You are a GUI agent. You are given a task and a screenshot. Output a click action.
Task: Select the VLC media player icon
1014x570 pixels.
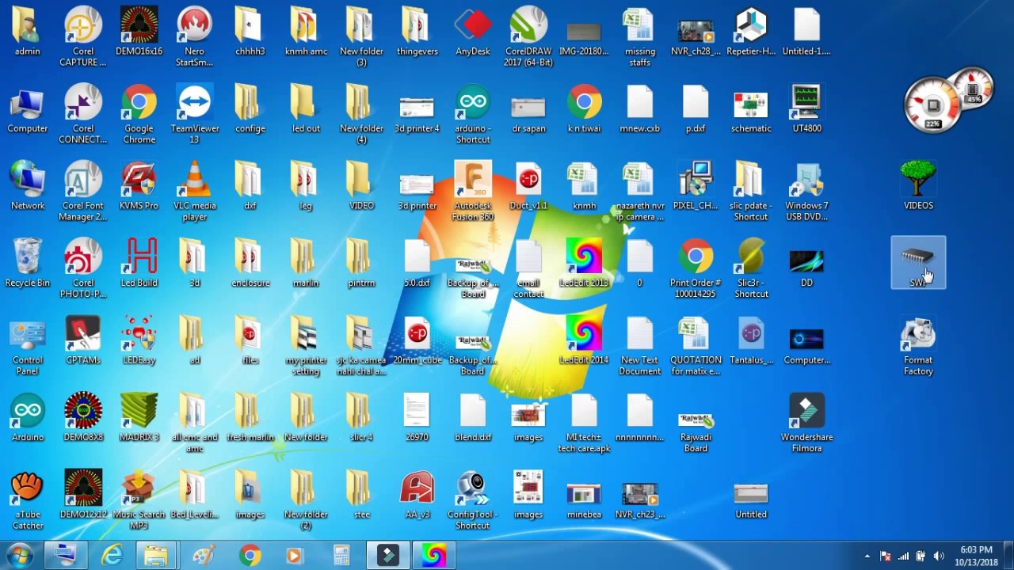[194, 192]
